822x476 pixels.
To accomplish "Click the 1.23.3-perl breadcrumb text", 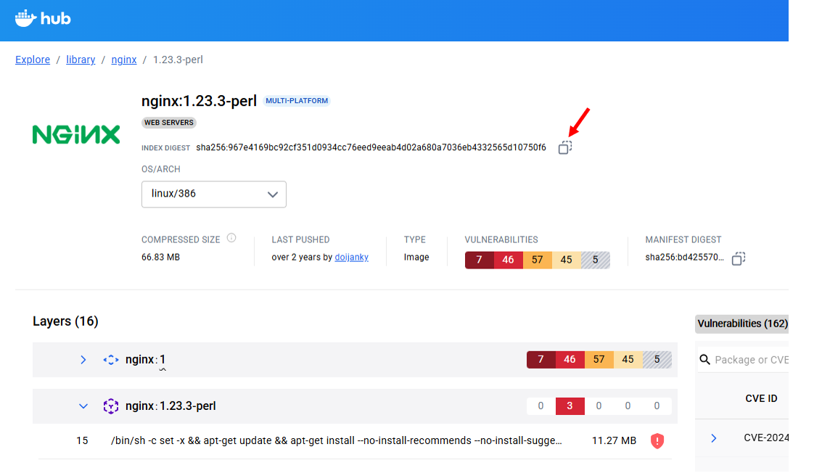I will pos(178,59).
